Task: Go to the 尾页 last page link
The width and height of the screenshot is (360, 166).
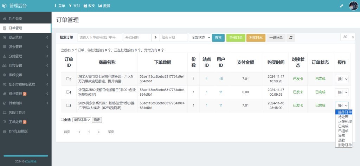Action: point(111,132)
